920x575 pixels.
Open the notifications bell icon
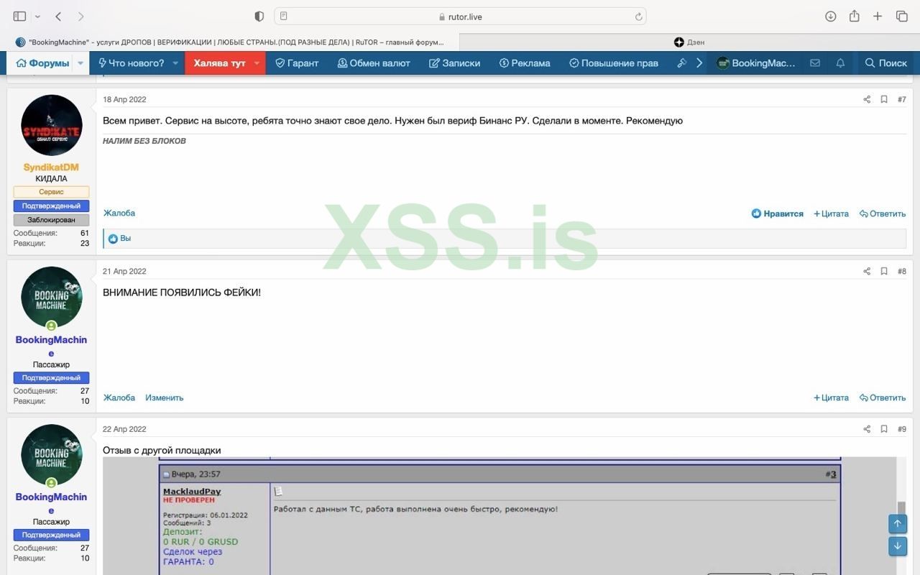(840, 63)
